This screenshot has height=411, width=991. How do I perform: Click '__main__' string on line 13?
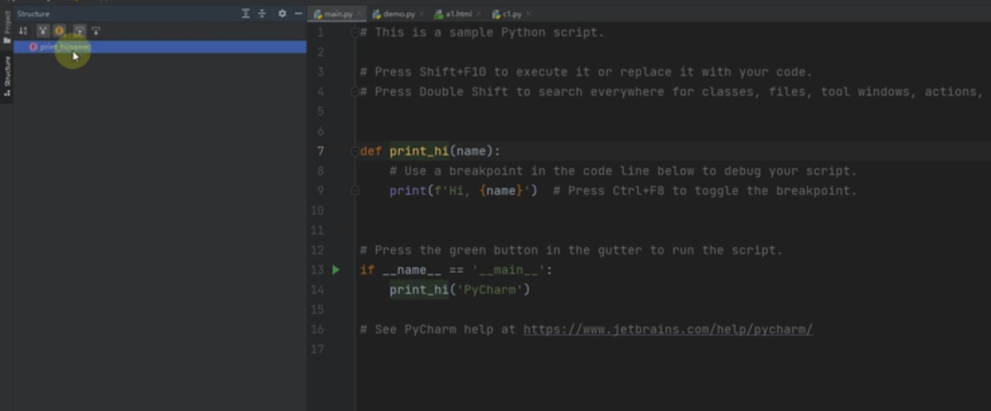[508, 270]
